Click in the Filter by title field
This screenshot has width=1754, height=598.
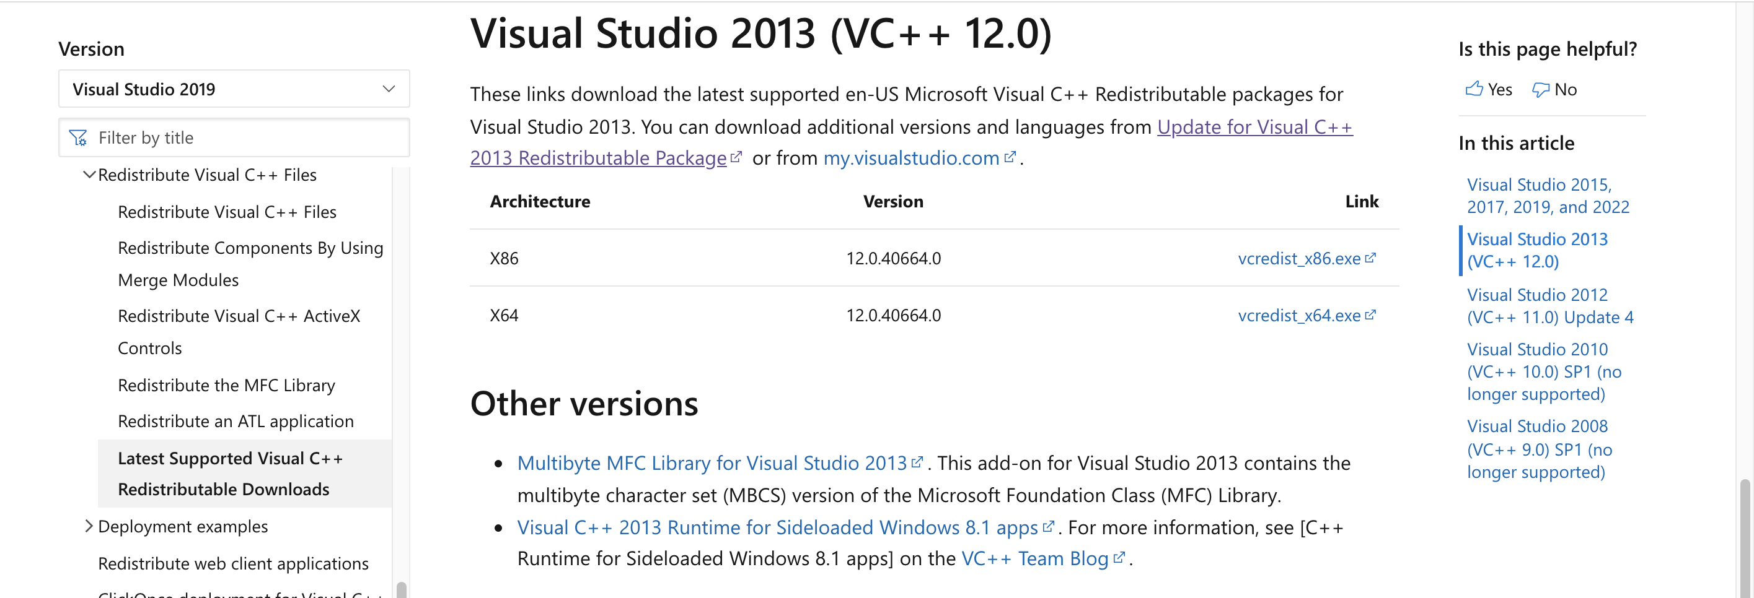tap(245, 138)
